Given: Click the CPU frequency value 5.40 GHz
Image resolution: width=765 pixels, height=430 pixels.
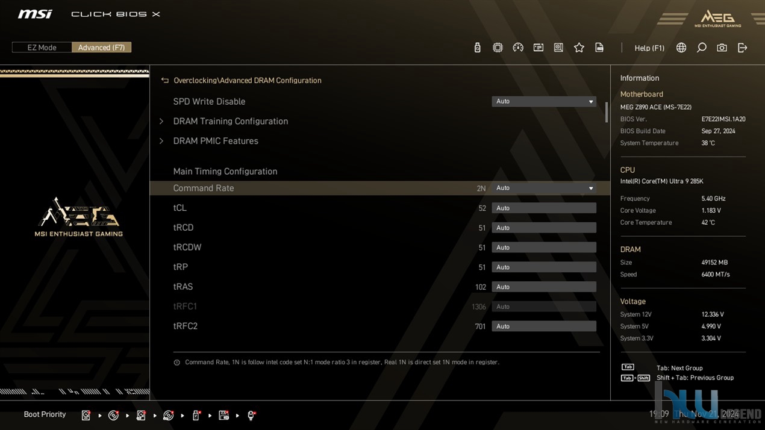Looking at the screenshot, I should click(713, 199).
